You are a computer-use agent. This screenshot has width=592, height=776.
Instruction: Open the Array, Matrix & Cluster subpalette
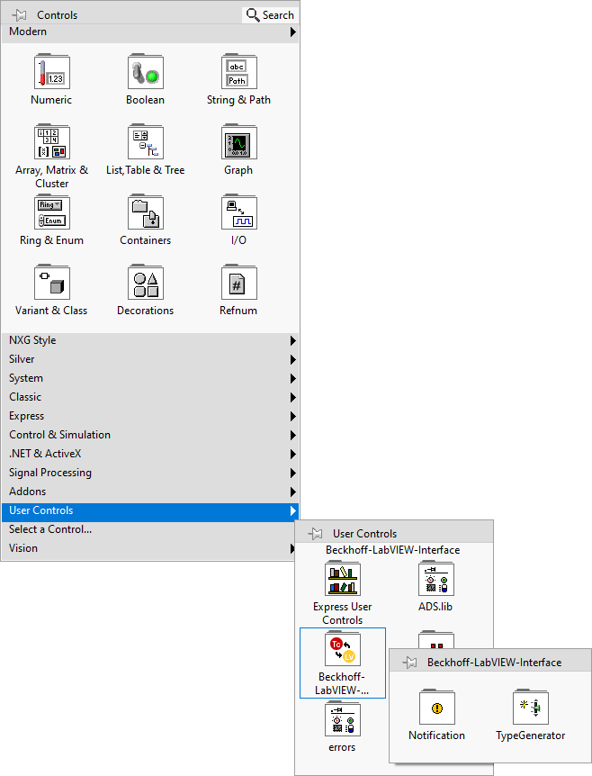click(52, 142)
